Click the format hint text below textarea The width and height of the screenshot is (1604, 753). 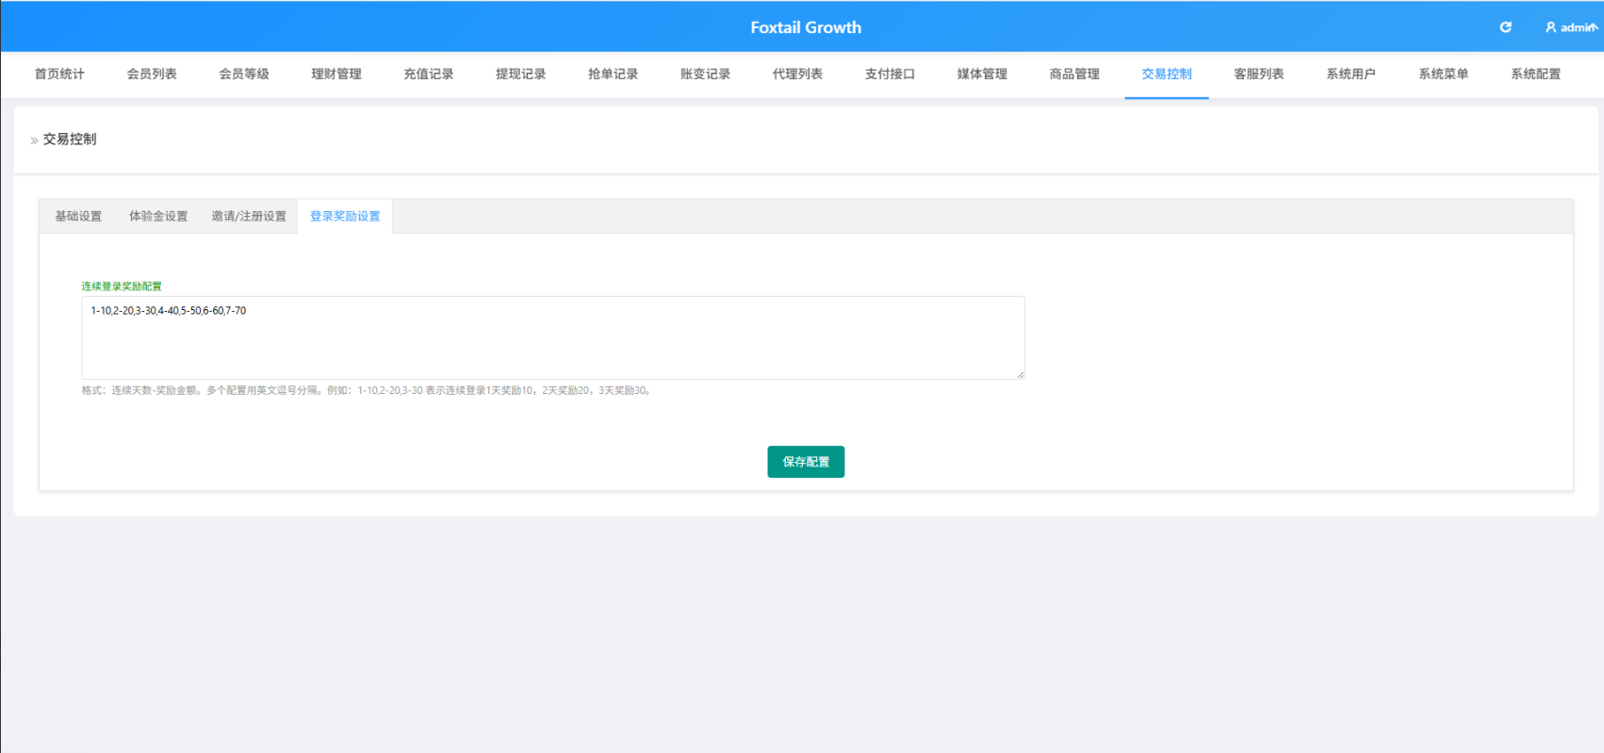click(x=368, y=390)
